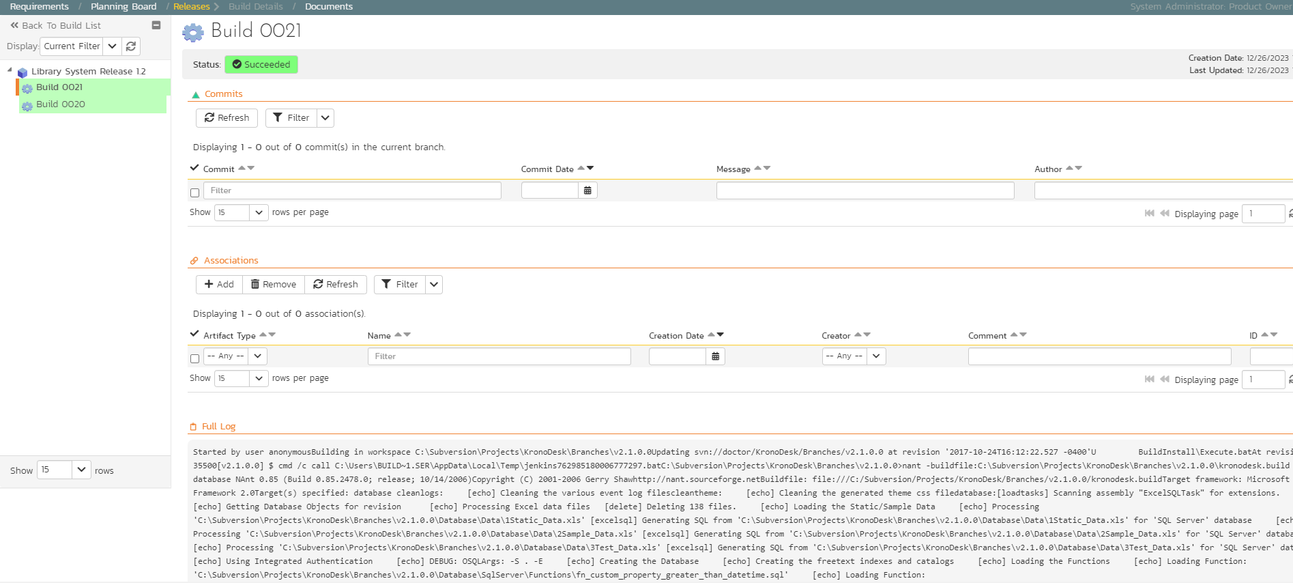Collapse the Commits section triangle
The image size is (1293, 583).
click(x=196, y=95)
